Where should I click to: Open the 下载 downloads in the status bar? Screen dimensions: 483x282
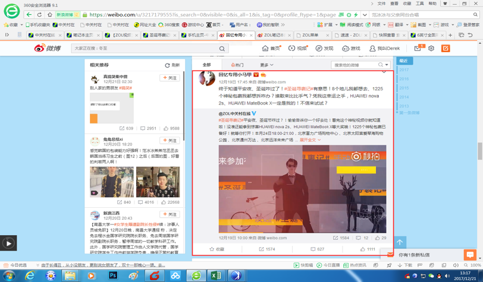click(405, 265)
